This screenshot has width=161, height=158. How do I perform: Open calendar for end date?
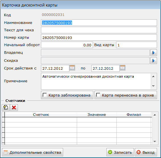point(123,68)
